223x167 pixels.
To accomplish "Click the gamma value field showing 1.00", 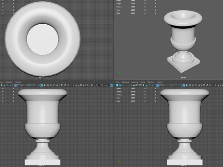I will [x=106, y=85].
